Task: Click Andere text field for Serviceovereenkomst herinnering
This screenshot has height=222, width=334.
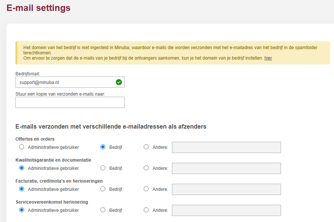Action: pyautogui.click(x=226, y=210)
